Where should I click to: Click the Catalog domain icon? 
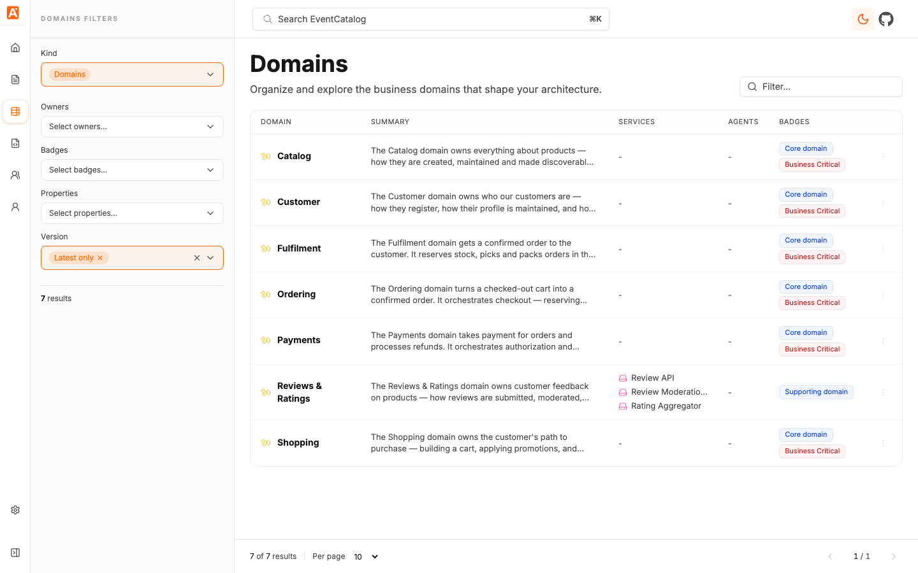pyautogui.click(x=266, y=156)
